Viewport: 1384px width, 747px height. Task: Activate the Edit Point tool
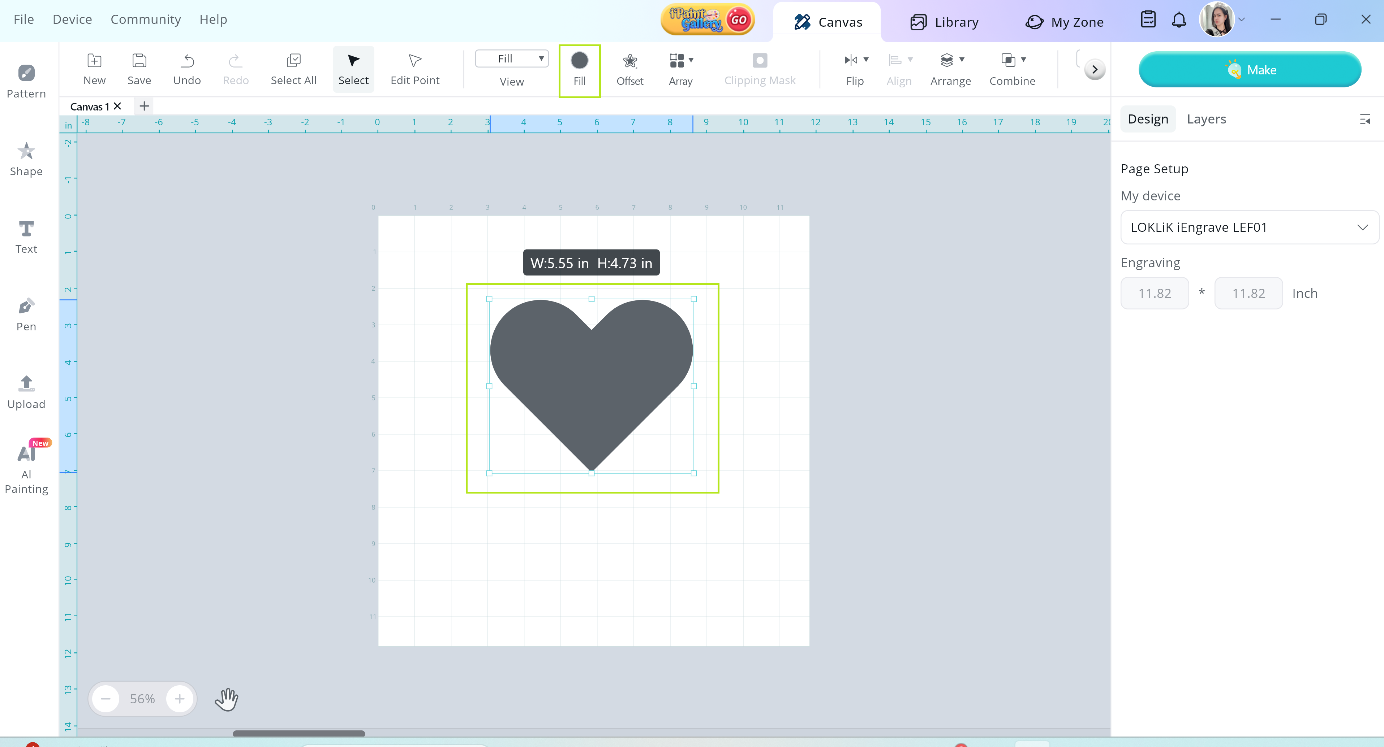coord(414,69)
